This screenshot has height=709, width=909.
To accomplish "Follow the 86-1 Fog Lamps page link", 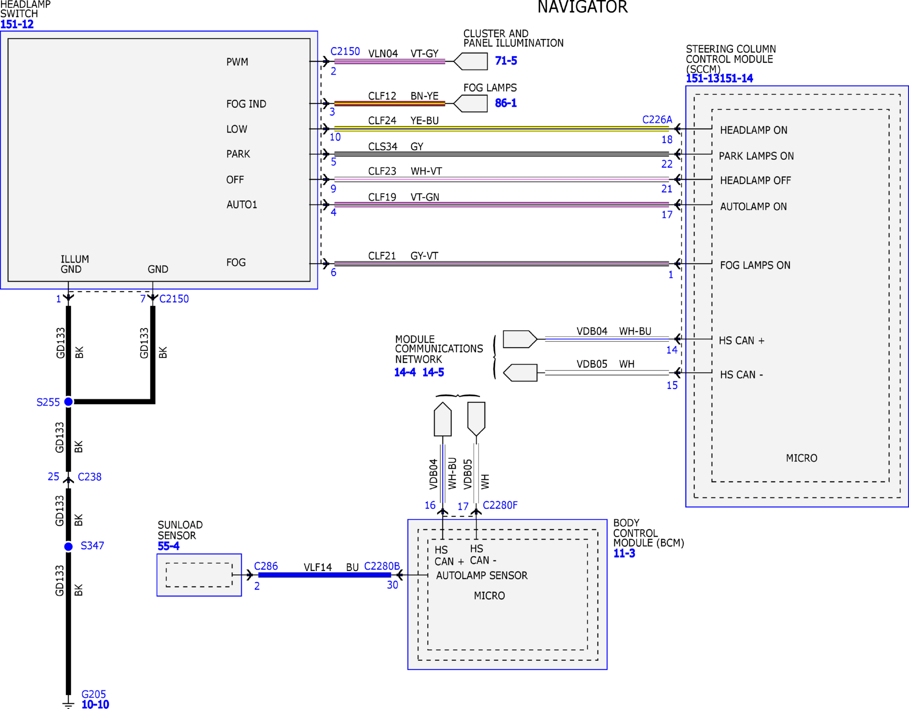I will click(x=506, y=103).
